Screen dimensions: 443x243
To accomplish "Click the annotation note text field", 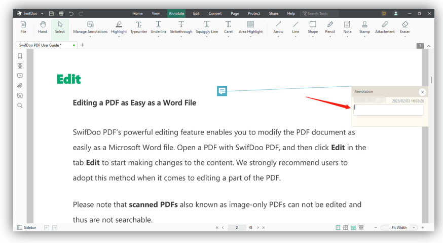I will point(388,110).
